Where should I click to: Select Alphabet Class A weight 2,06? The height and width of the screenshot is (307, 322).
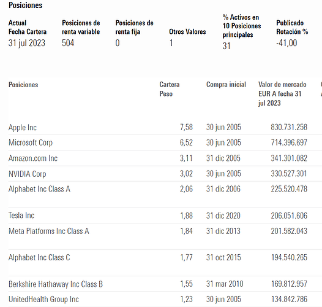coord(187,189)
